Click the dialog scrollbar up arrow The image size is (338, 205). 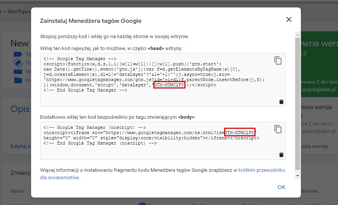pyautogui.click(x=298, y=34)
